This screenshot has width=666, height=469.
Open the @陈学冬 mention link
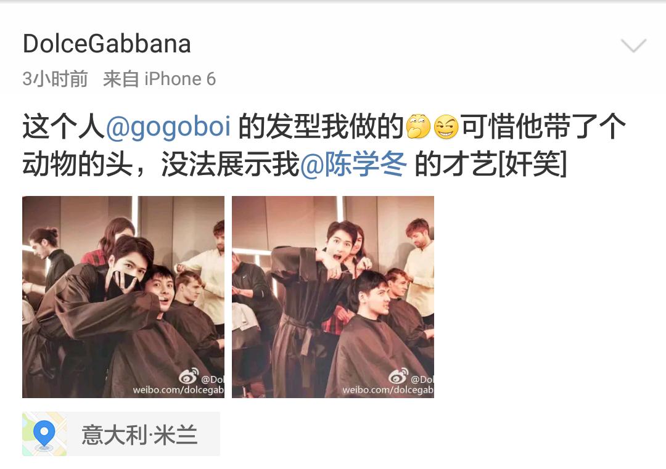click(x=353, y=165)
